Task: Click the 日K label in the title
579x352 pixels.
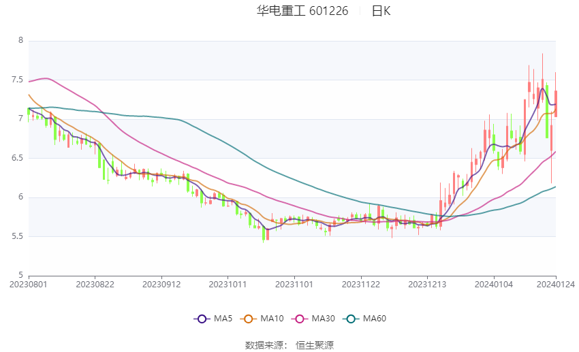Action: [x=381, y=11]
